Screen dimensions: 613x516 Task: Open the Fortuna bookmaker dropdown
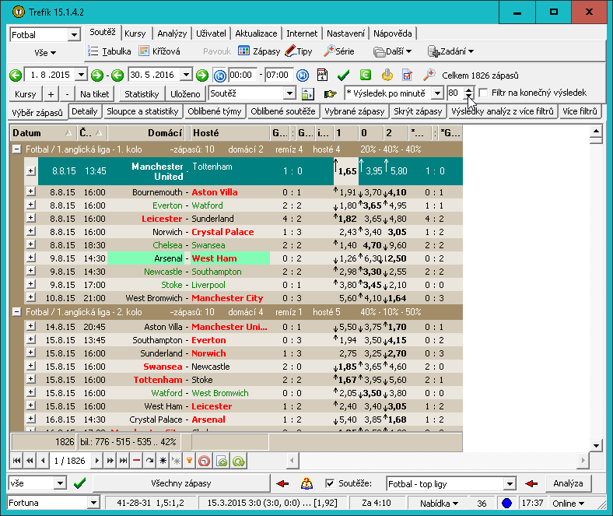(93, 503)
